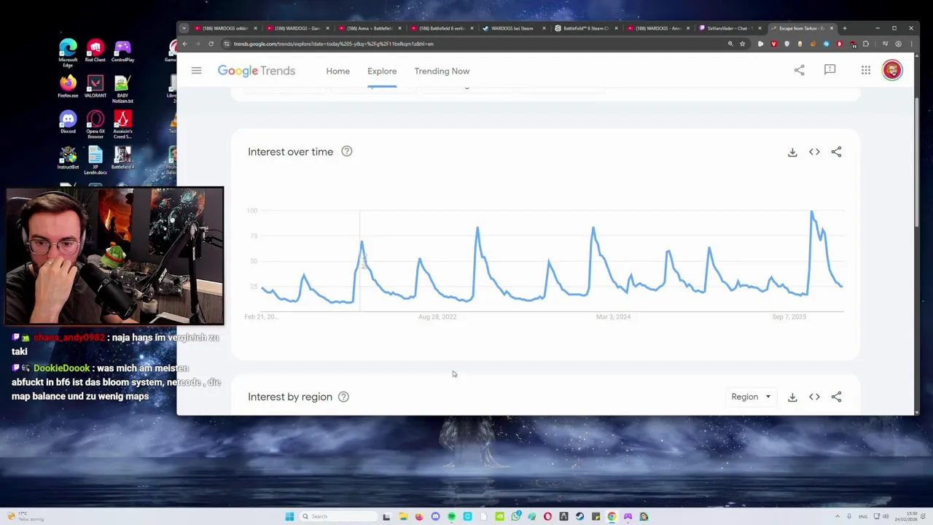
Task: Open the Trending Now tab
Action: click(442, 71)
